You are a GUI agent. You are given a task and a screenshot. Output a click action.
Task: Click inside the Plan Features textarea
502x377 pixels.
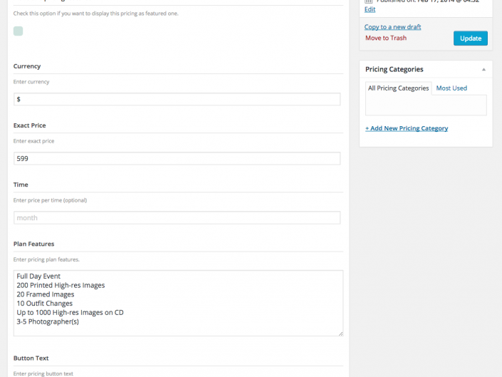coord(178,303)
